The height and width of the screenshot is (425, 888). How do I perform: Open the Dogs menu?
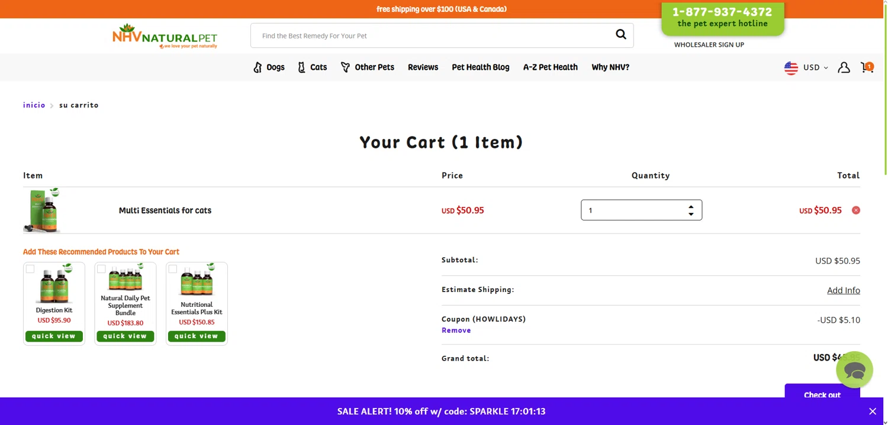[x=269, y=67]
